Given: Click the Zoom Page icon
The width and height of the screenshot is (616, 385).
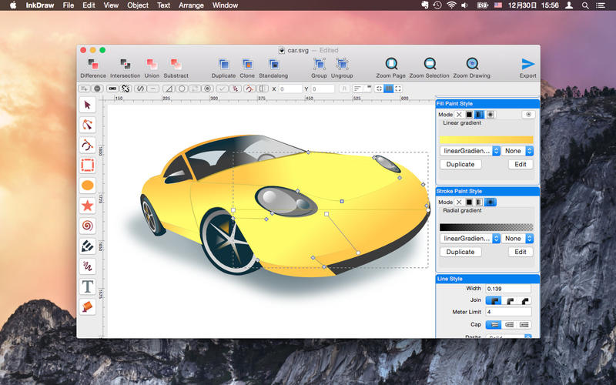Looking at the screenshot, I should point(391,65).
